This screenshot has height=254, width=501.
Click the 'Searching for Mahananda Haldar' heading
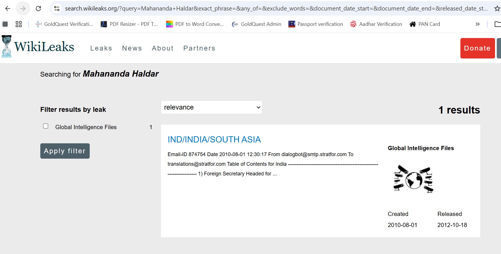(x=99, y=74)
